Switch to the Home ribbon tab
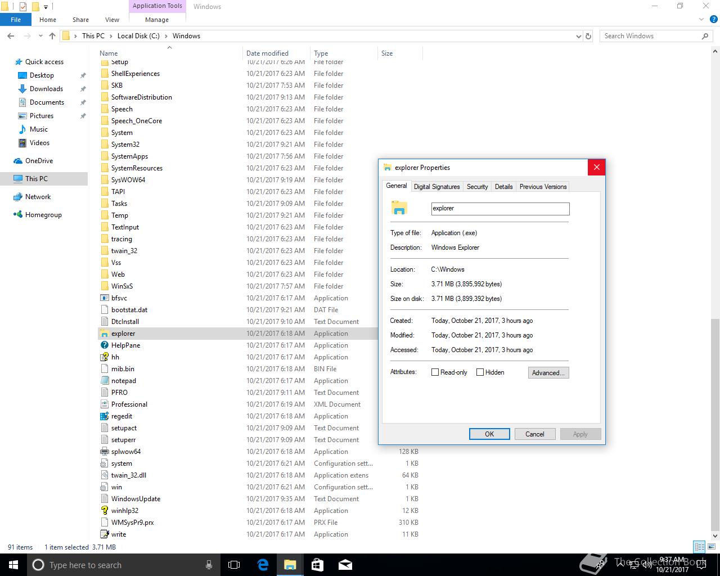Image resolution: width=720 pixels, height=576 pixels. (48, 20)
